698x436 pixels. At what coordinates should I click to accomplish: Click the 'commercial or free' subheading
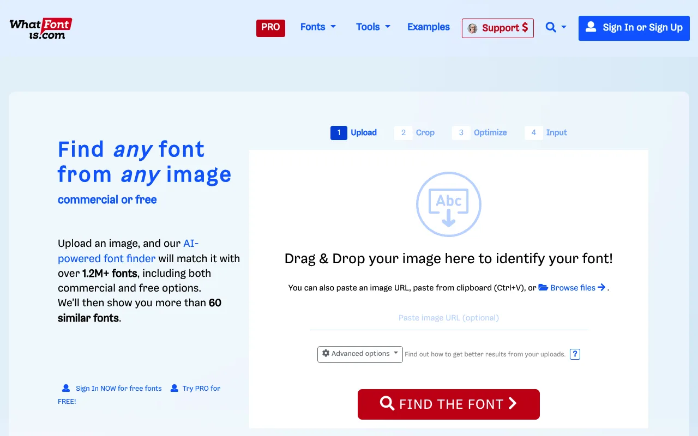click(x=107, y=200)
